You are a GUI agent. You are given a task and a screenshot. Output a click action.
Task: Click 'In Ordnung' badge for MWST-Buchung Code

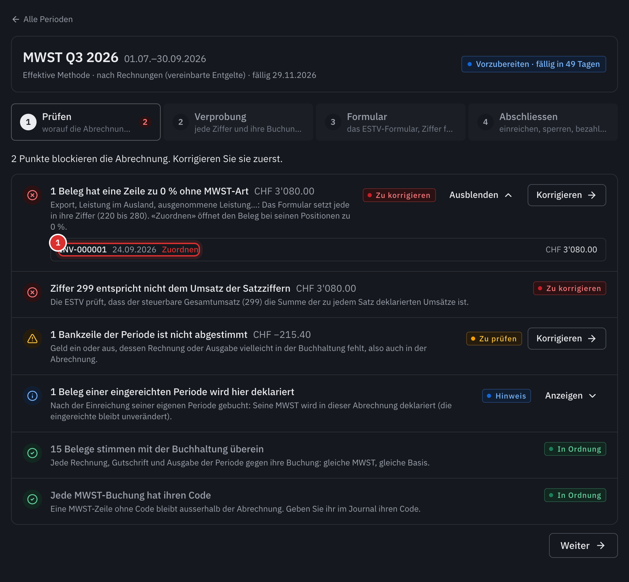[575, 495]
